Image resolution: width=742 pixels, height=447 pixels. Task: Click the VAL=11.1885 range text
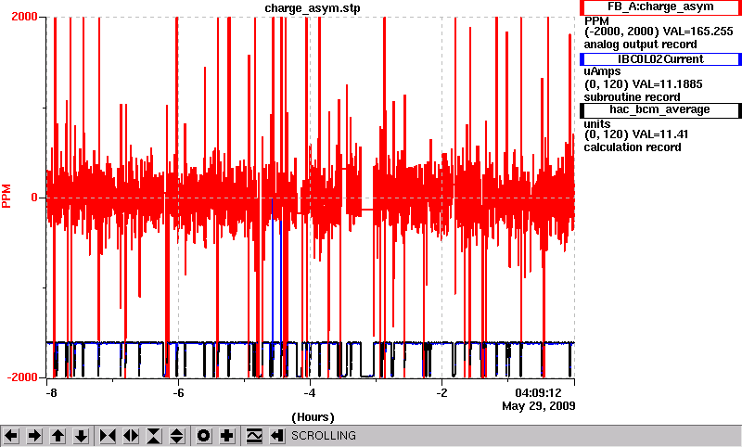coord(667,84)
